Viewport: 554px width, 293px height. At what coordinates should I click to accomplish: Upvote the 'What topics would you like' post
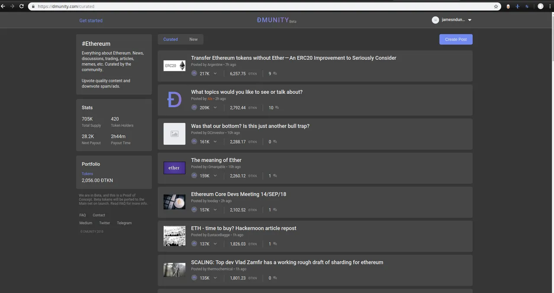(194, 108)
